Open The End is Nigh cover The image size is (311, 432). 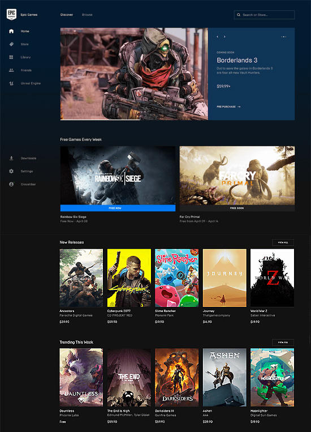(129, 378)
